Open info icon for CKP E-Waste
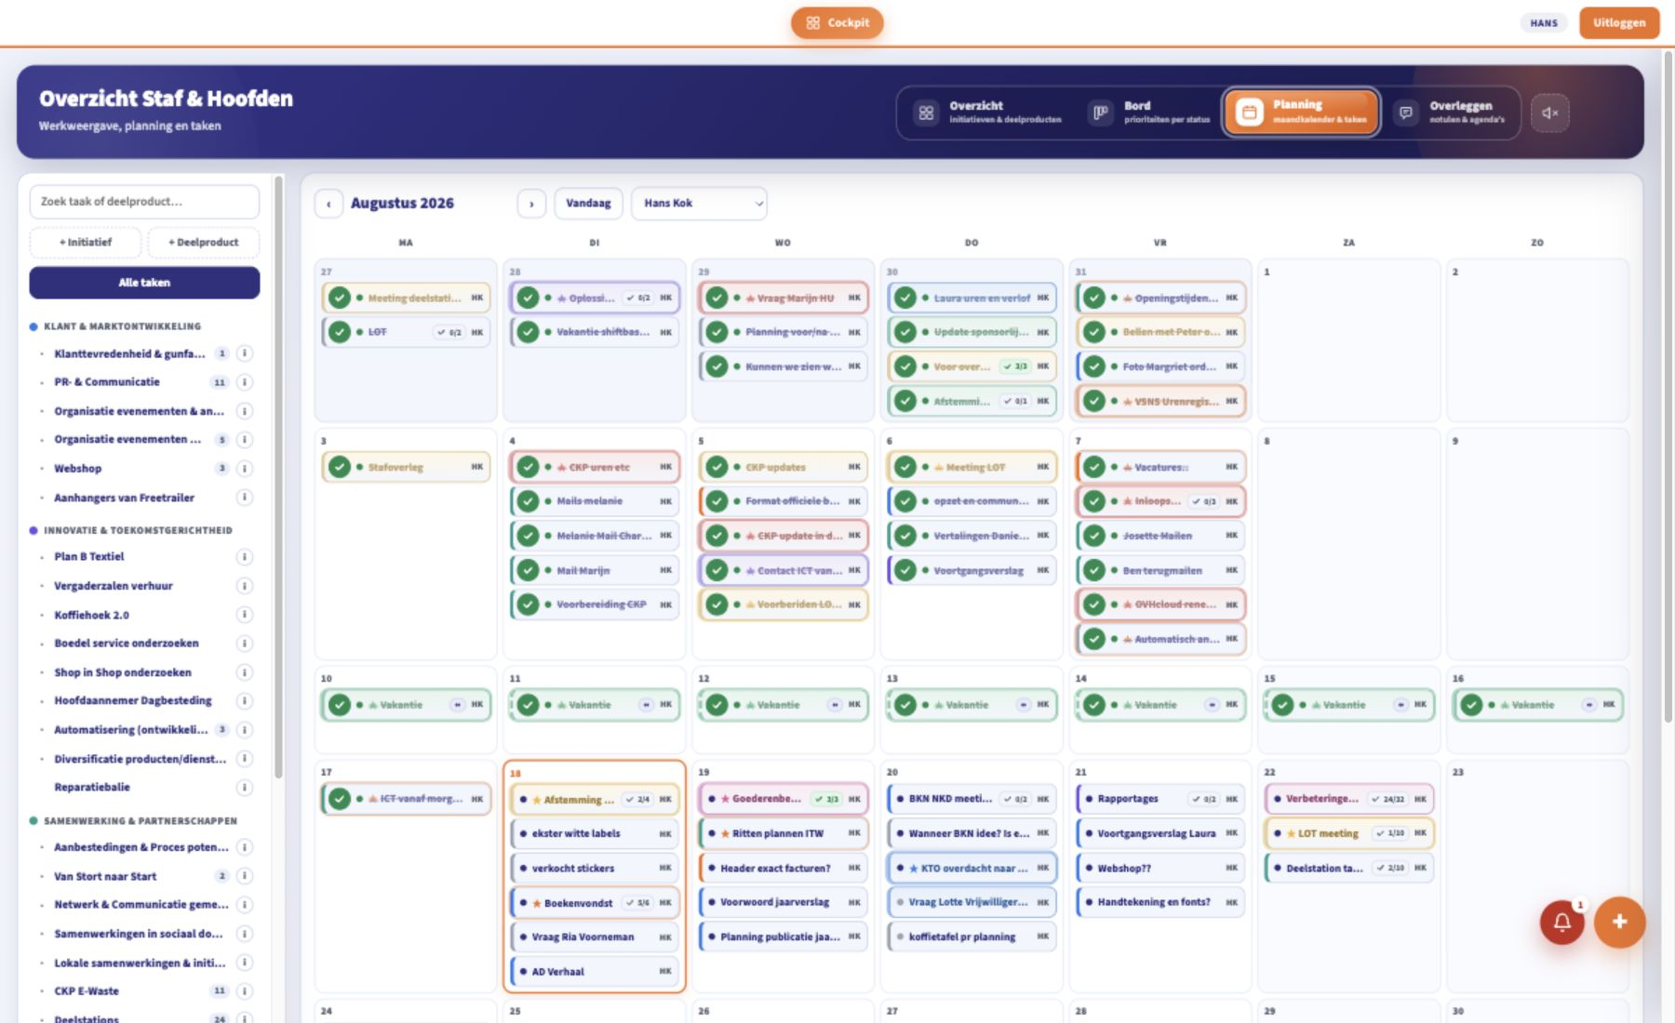This screenshot has height=1023, width=1675. coord(245,991)
